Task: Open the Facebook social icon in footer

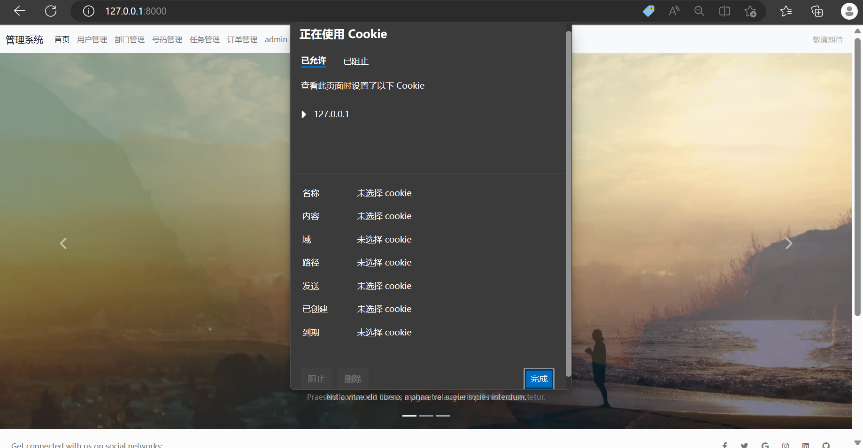Action: pyautogui.click(x=725, y=445)
